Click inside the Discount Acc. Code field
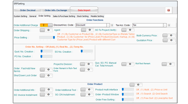Image resolution: width=188 pixels, height=104 pixels. coord(91,25)
